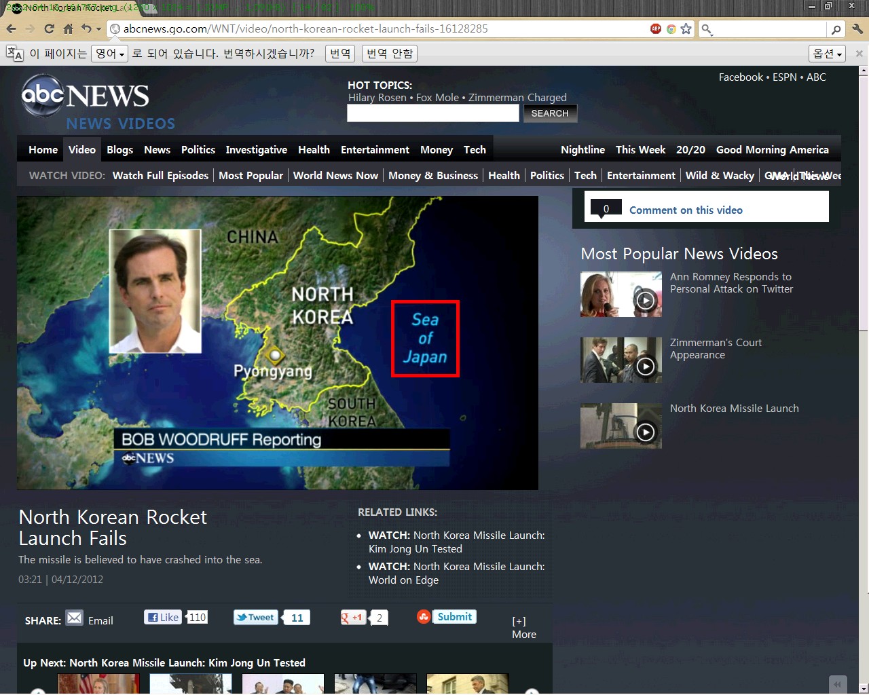869x695 pixels.
Task: Open Good Morning America link
Action: (773, 150)
